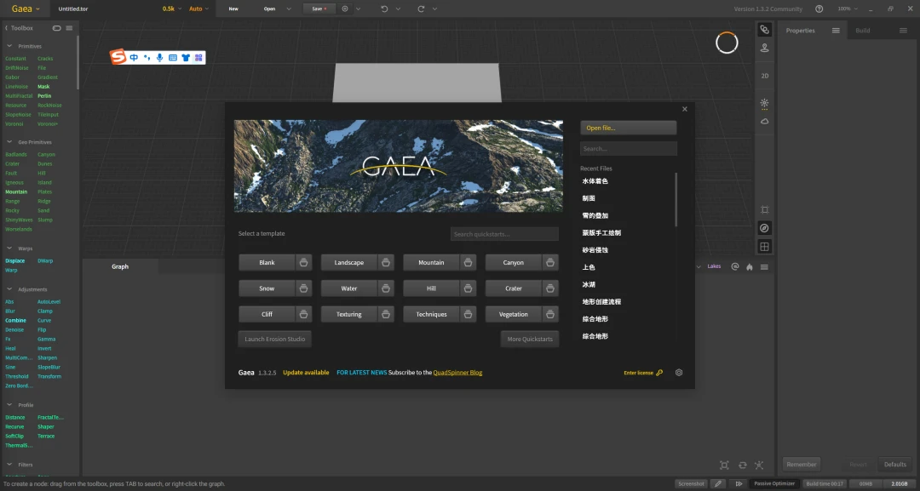
Task: Click the Screenshot button in status bar
Action: [691, 484]
